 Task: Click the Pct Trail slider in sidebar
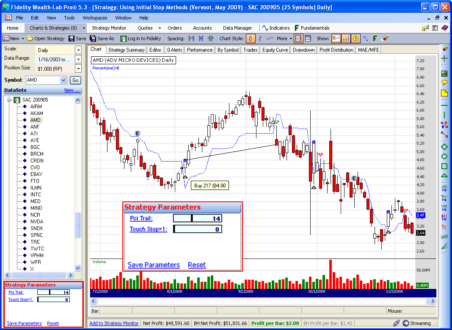pos(53,292)
